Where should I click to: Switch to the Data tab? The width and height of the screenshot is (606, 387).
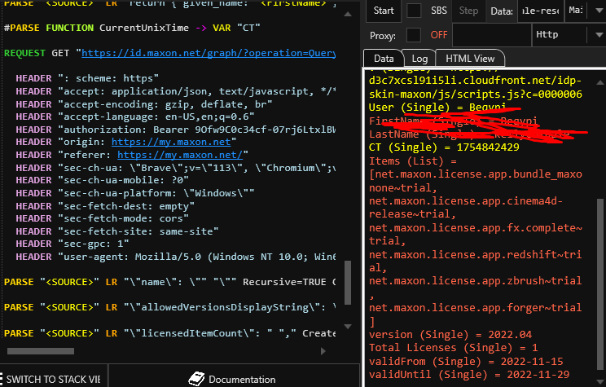coord(384,59)
